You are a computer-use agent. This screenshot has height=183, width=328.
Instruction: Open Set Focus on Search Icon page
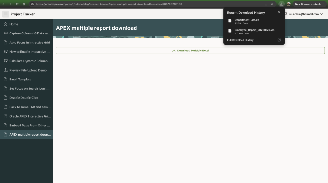tap(26, 88)
